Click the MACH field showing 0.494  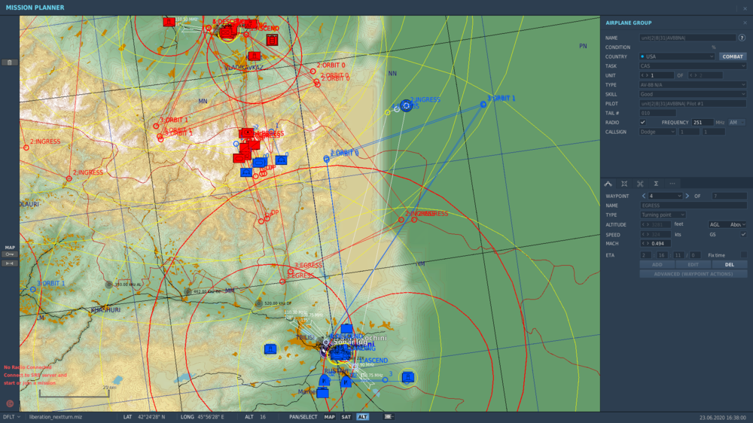(x=656, y=243)
